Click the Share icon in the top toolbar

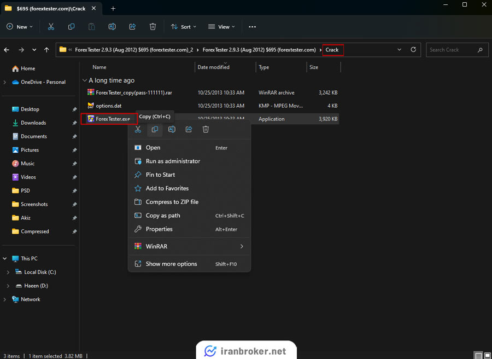click(132, 27)
